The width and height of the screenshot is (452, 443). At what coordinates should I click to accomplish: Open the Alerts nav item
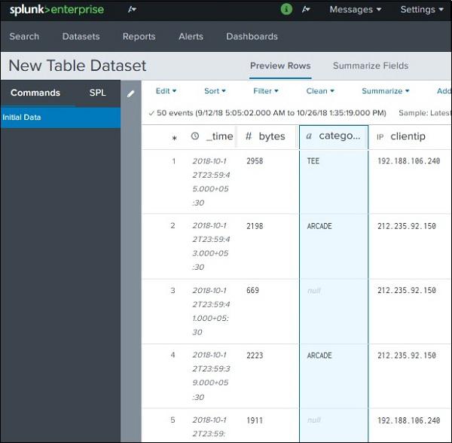[191, 37]
